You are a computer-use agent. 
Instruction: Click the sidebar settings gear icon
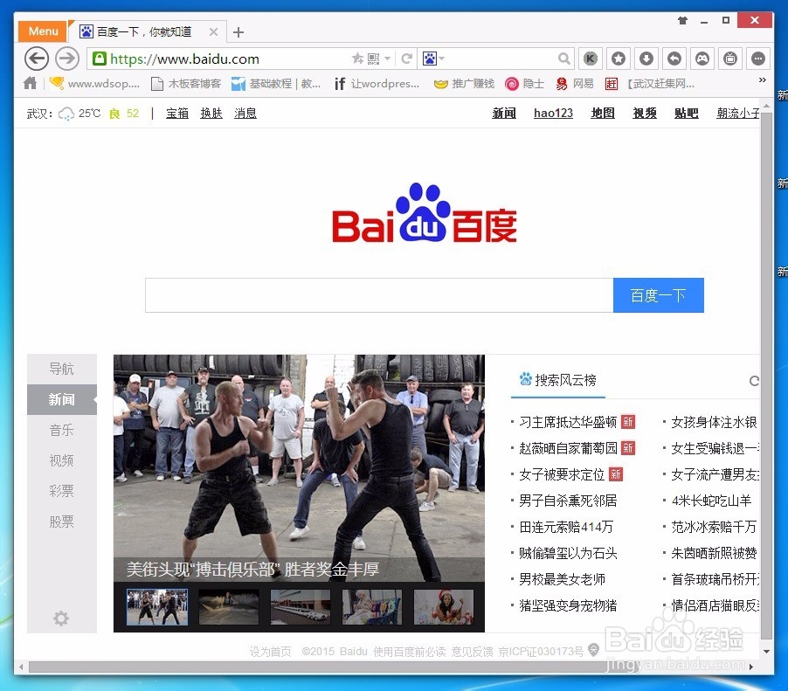click(61, 618)
